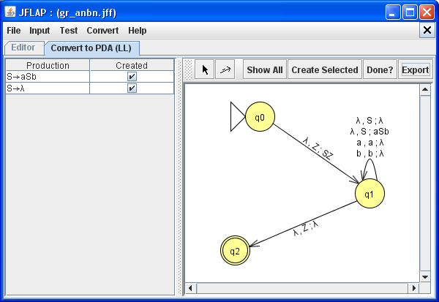Toggle Created checkbox for S→λ production
This screenshot has width=439, height=302.
(132, 88)
